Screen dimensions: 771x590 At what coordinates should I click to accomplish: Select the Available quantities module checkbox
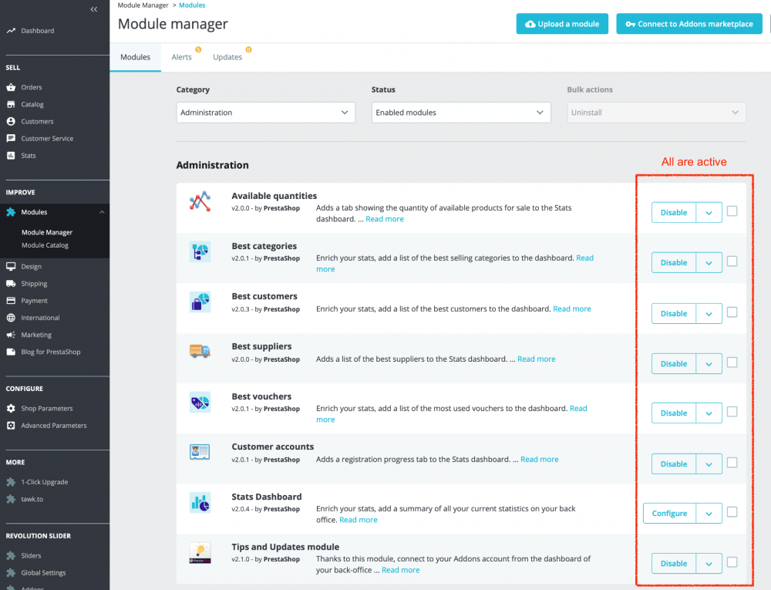[732, 211]
